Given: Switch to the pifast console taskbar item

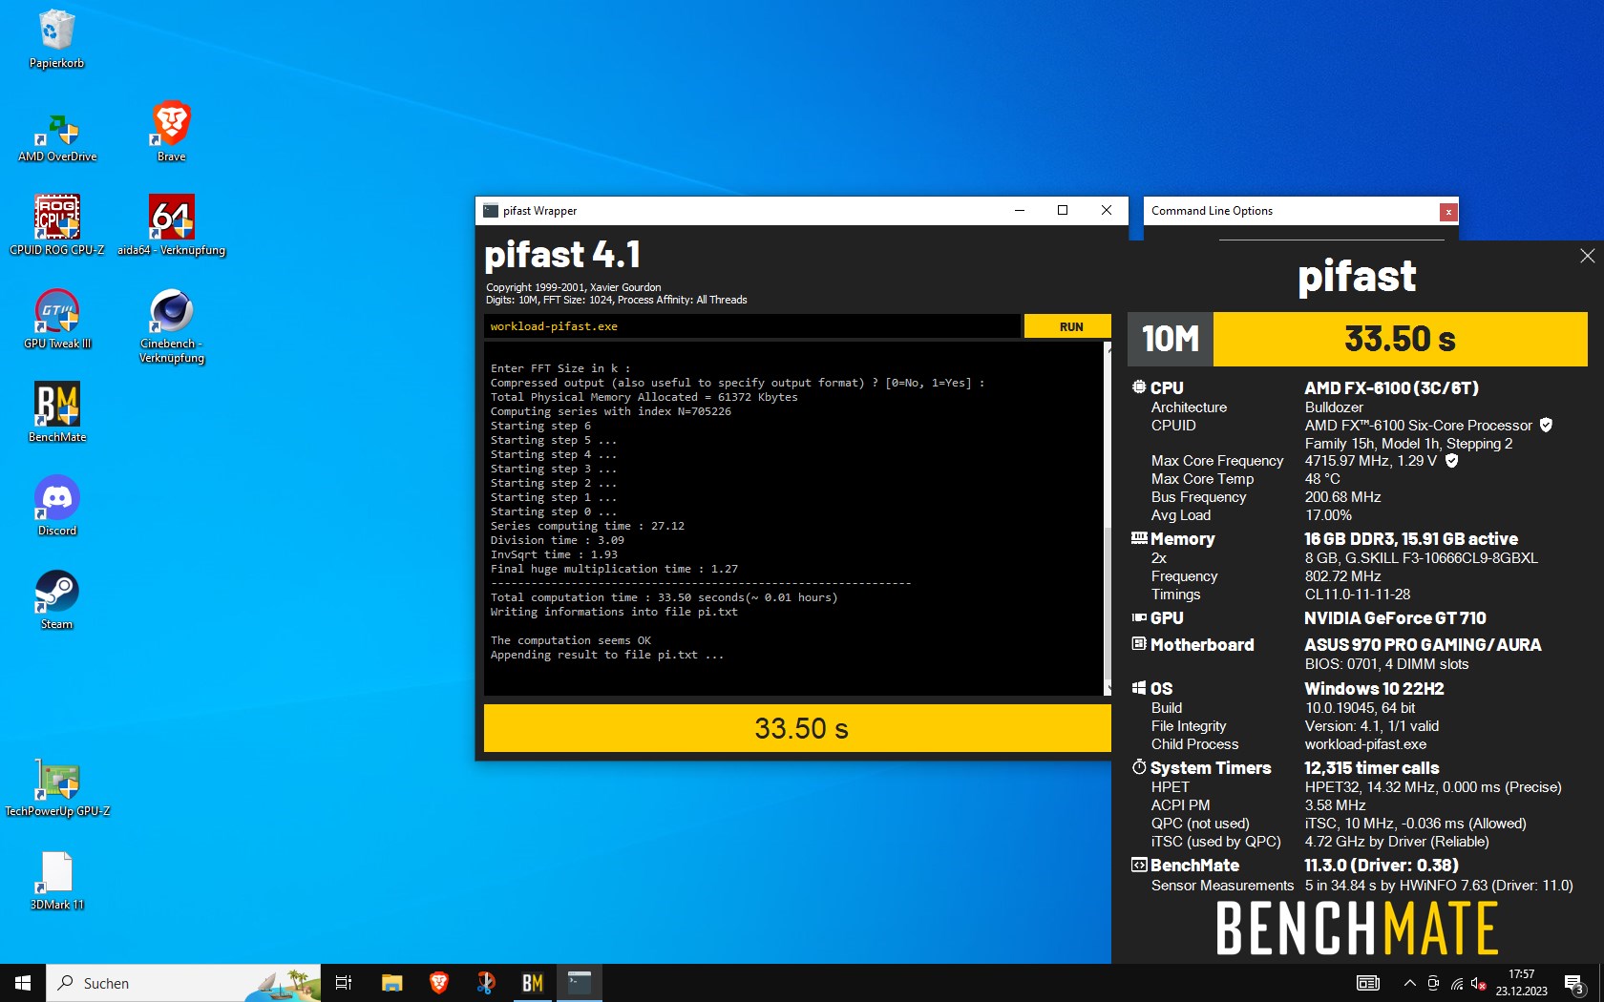Looking at the screenshot, I should (x=580, y=983).
